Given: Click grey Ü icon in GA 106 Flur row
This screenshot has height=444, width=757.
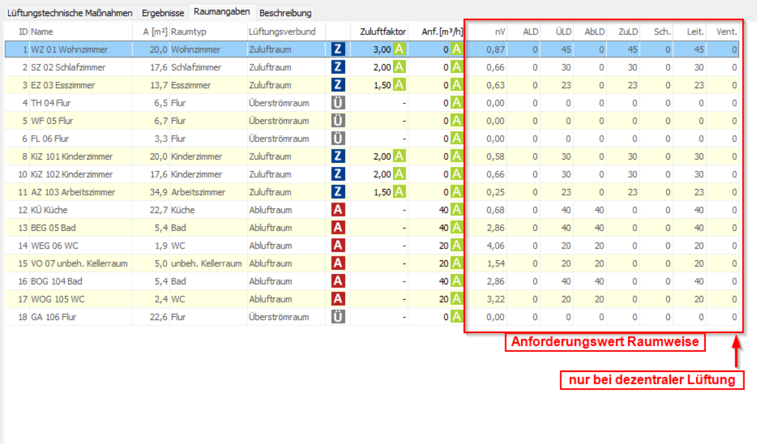Looking at the screenshot, I should [x=337, y=317].
